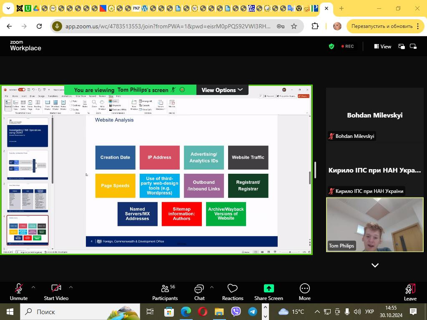Bookmark this page with star icon
The width and height of the screenshot is (427, 320).
[294, 26]
